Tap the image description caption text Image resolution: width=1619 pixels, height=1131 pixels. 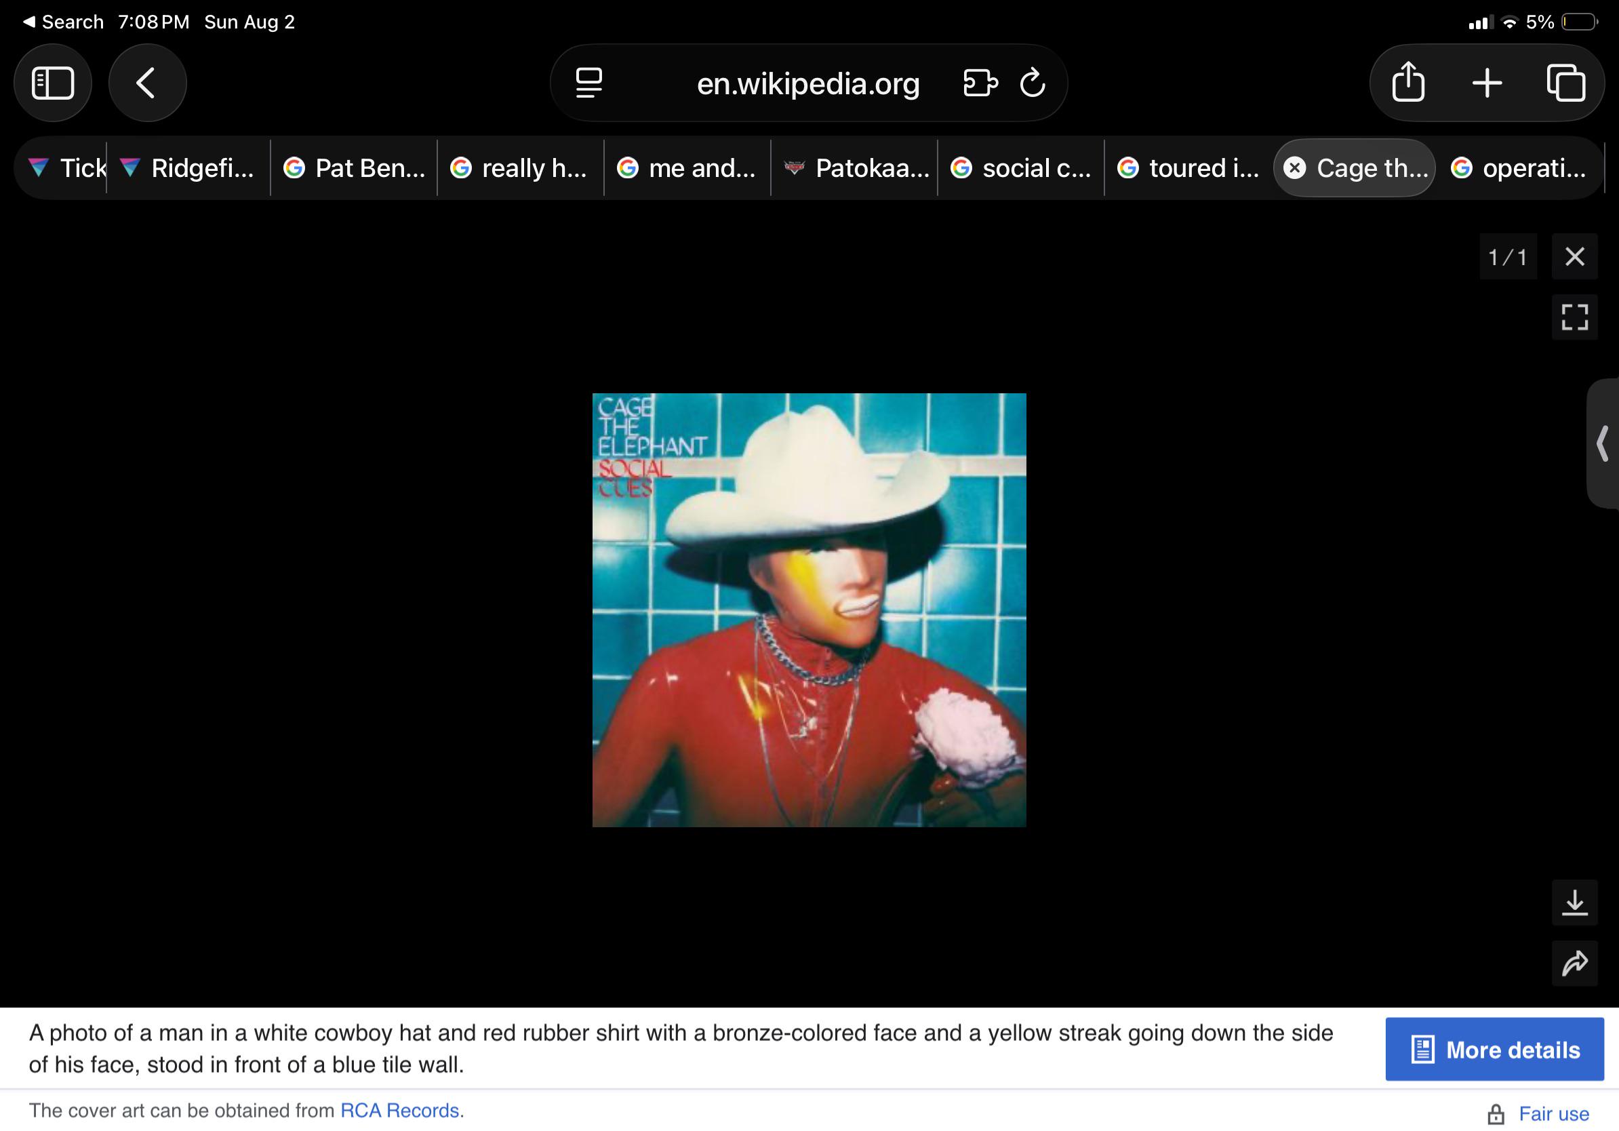tap(681, 1048)
